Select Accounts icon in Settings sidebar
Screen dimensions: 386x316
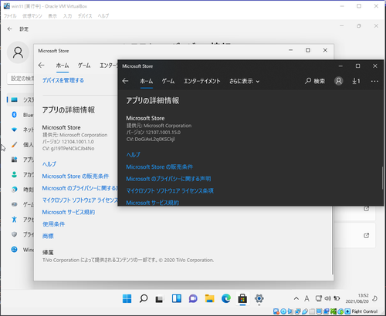tap(15, 175)
